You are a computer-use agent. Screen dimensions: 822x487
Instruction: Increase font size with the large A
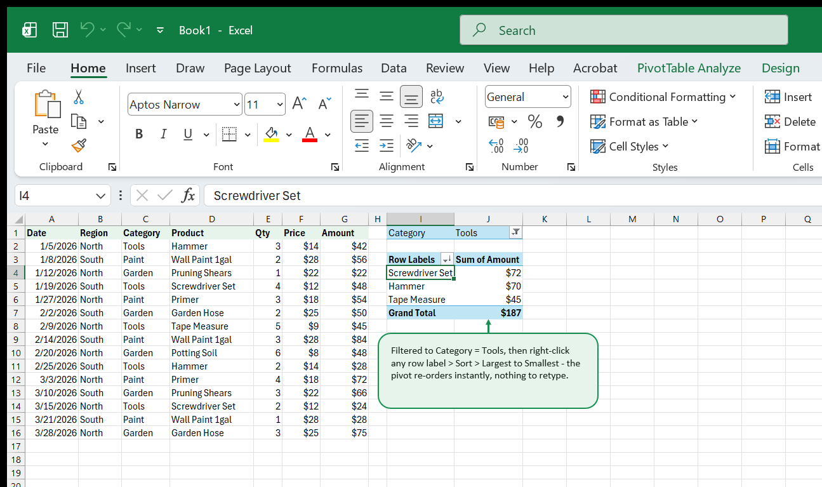(x=299, y=104)
